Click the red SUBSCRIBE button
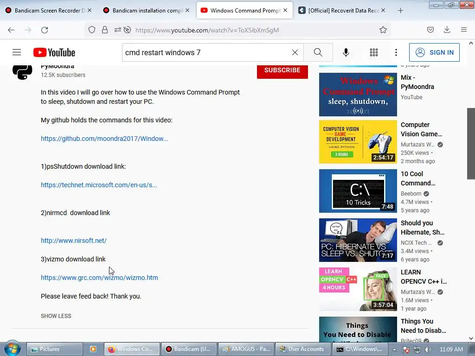 click(x=282, y=71)
